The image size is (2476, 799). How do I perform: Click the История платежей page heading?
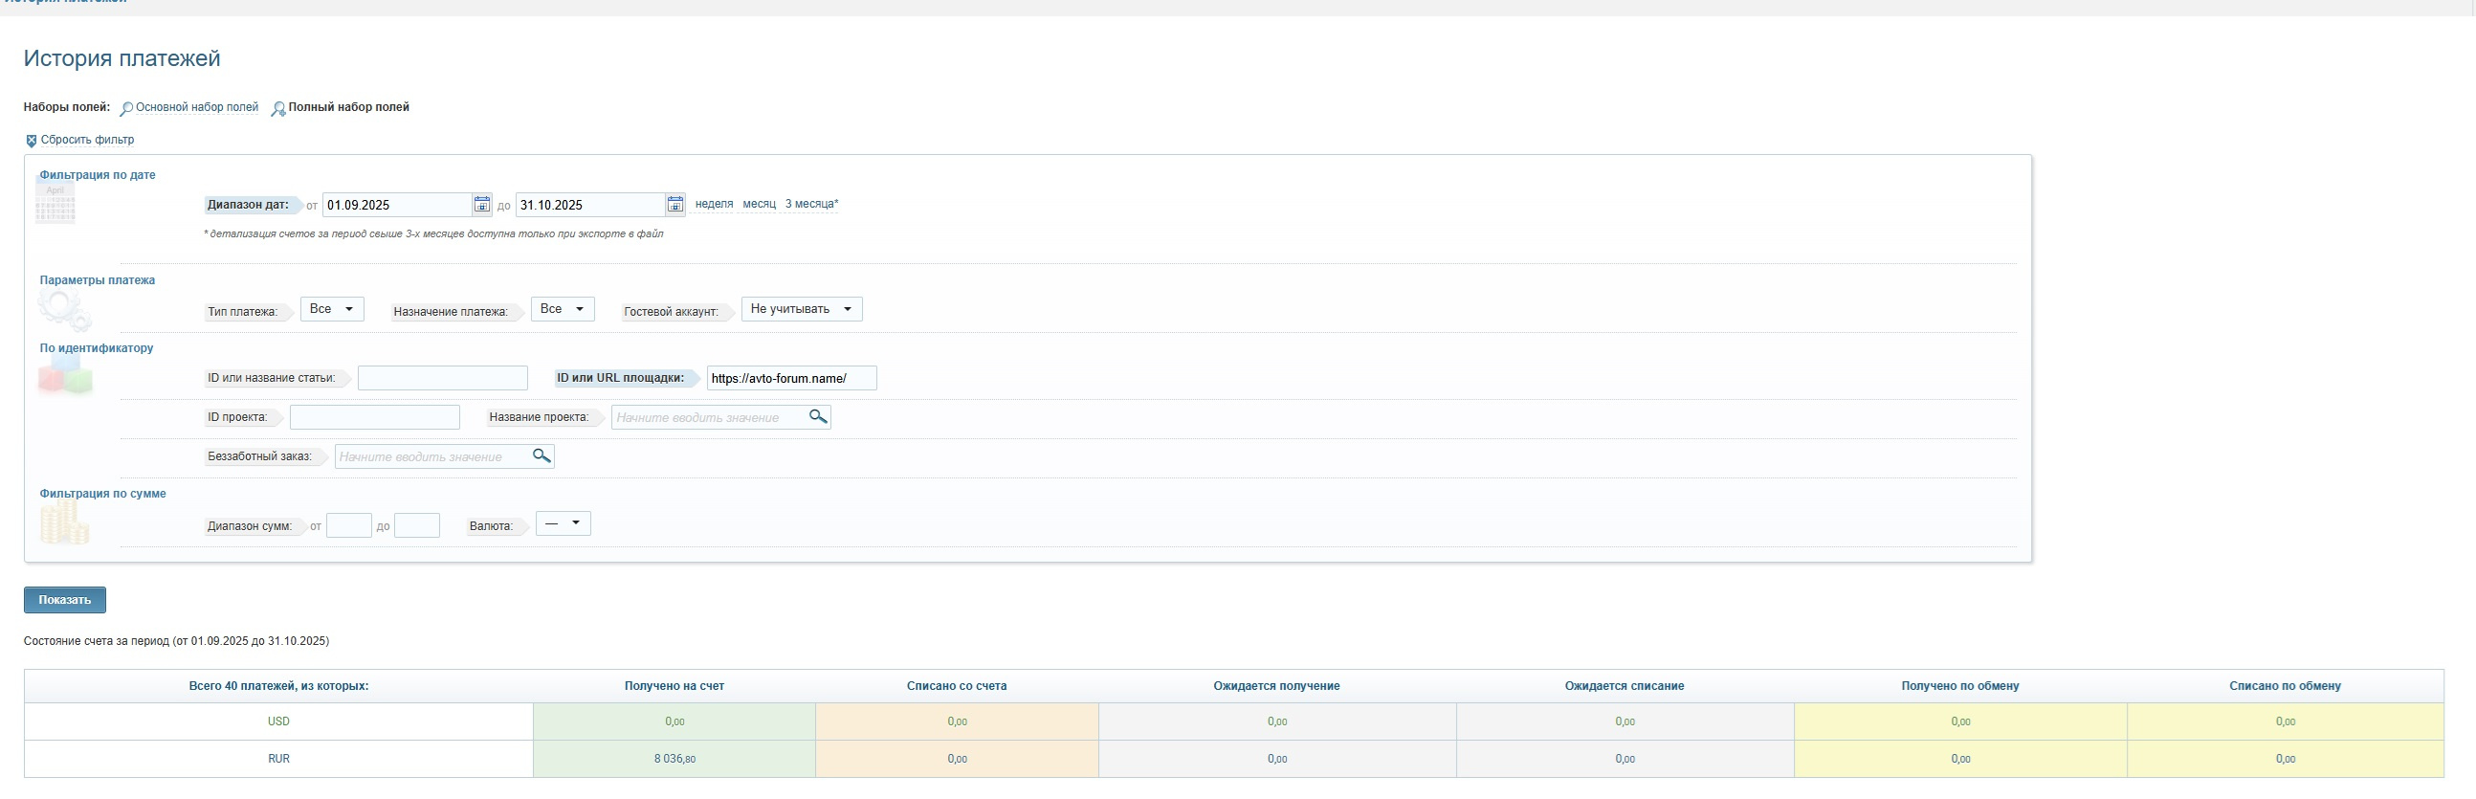pos(122,58)
